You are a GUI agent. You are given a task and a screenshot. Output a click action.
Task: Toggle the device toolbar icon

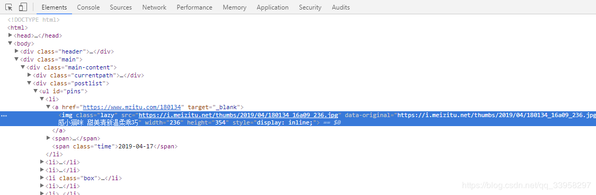click(x=23, y=7)
